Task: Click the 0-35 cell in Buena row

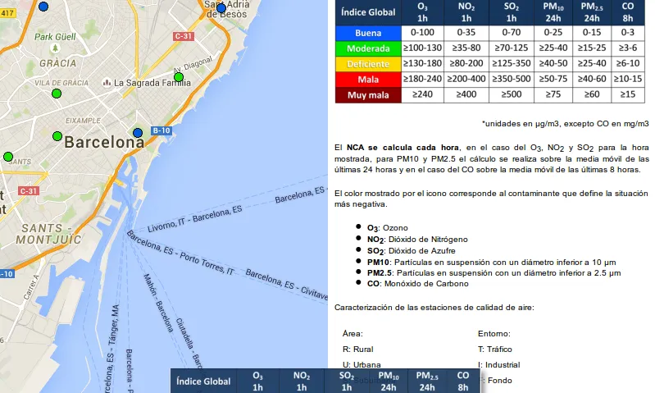Action: [x=466, y=33]
